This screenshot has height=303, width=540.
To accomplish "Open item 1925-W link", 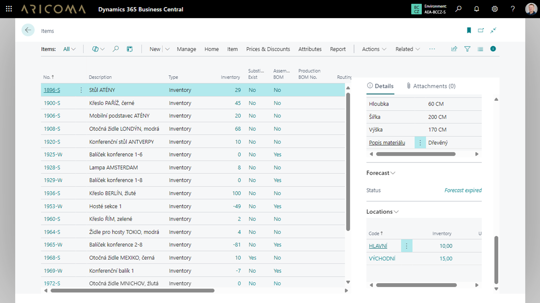I will (53, 154).
